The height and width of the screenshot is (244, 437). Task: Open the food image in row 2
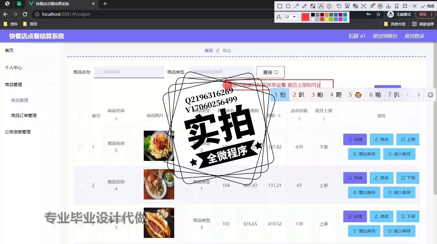159,184
